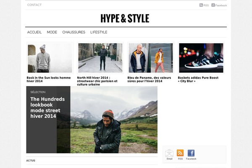Open the CONTACT link

pyautogui.click(x=34, y=5)
